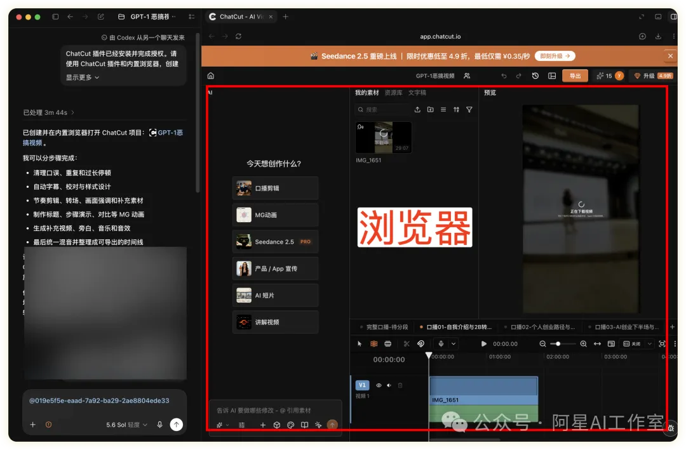Choose 讲解视频 creation option
The image size is (686, 450).
275,322
